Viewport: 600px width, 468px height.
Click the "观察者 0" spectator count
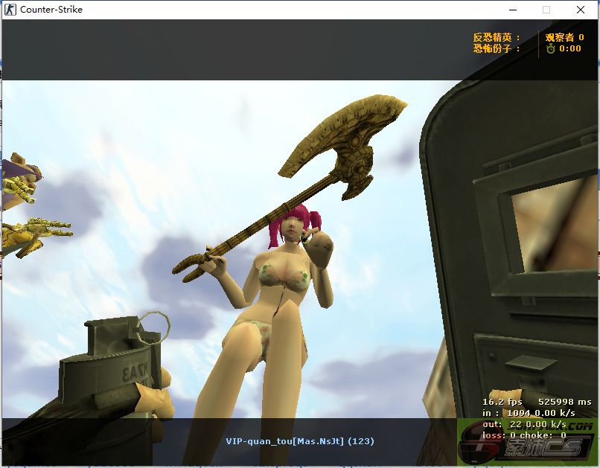tap(564, 37)
